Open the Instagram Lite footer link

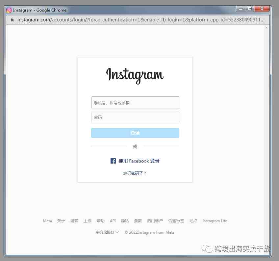(x=215, y=221)
